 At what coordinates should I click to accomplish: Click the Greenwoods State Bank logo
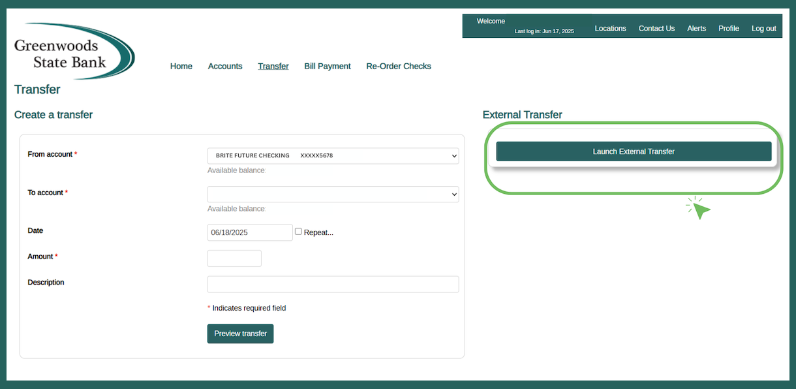[x=74, y=52]
